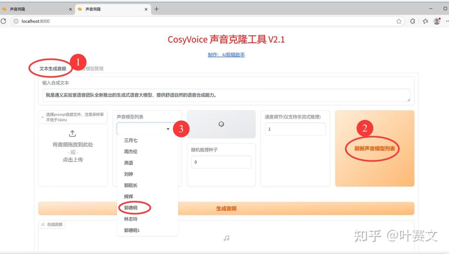Choose 周杰伦 in the voice model dropdown
Viewport: 449px width, 254px height.
click(131, 152)
